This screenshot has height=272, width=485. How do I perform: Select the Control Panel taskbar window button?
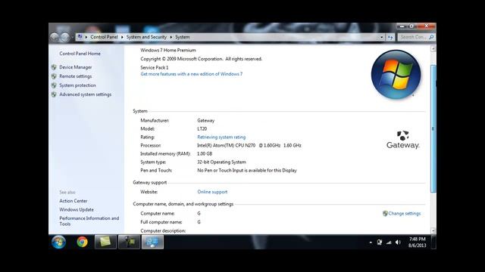pos(152,242)
